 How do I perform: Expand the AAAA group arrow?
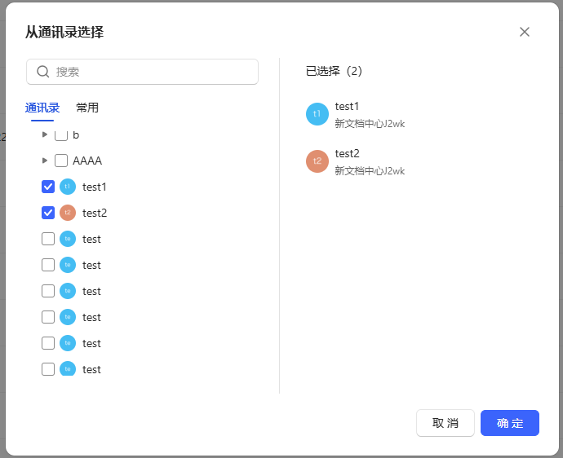[x=45, y=161]
